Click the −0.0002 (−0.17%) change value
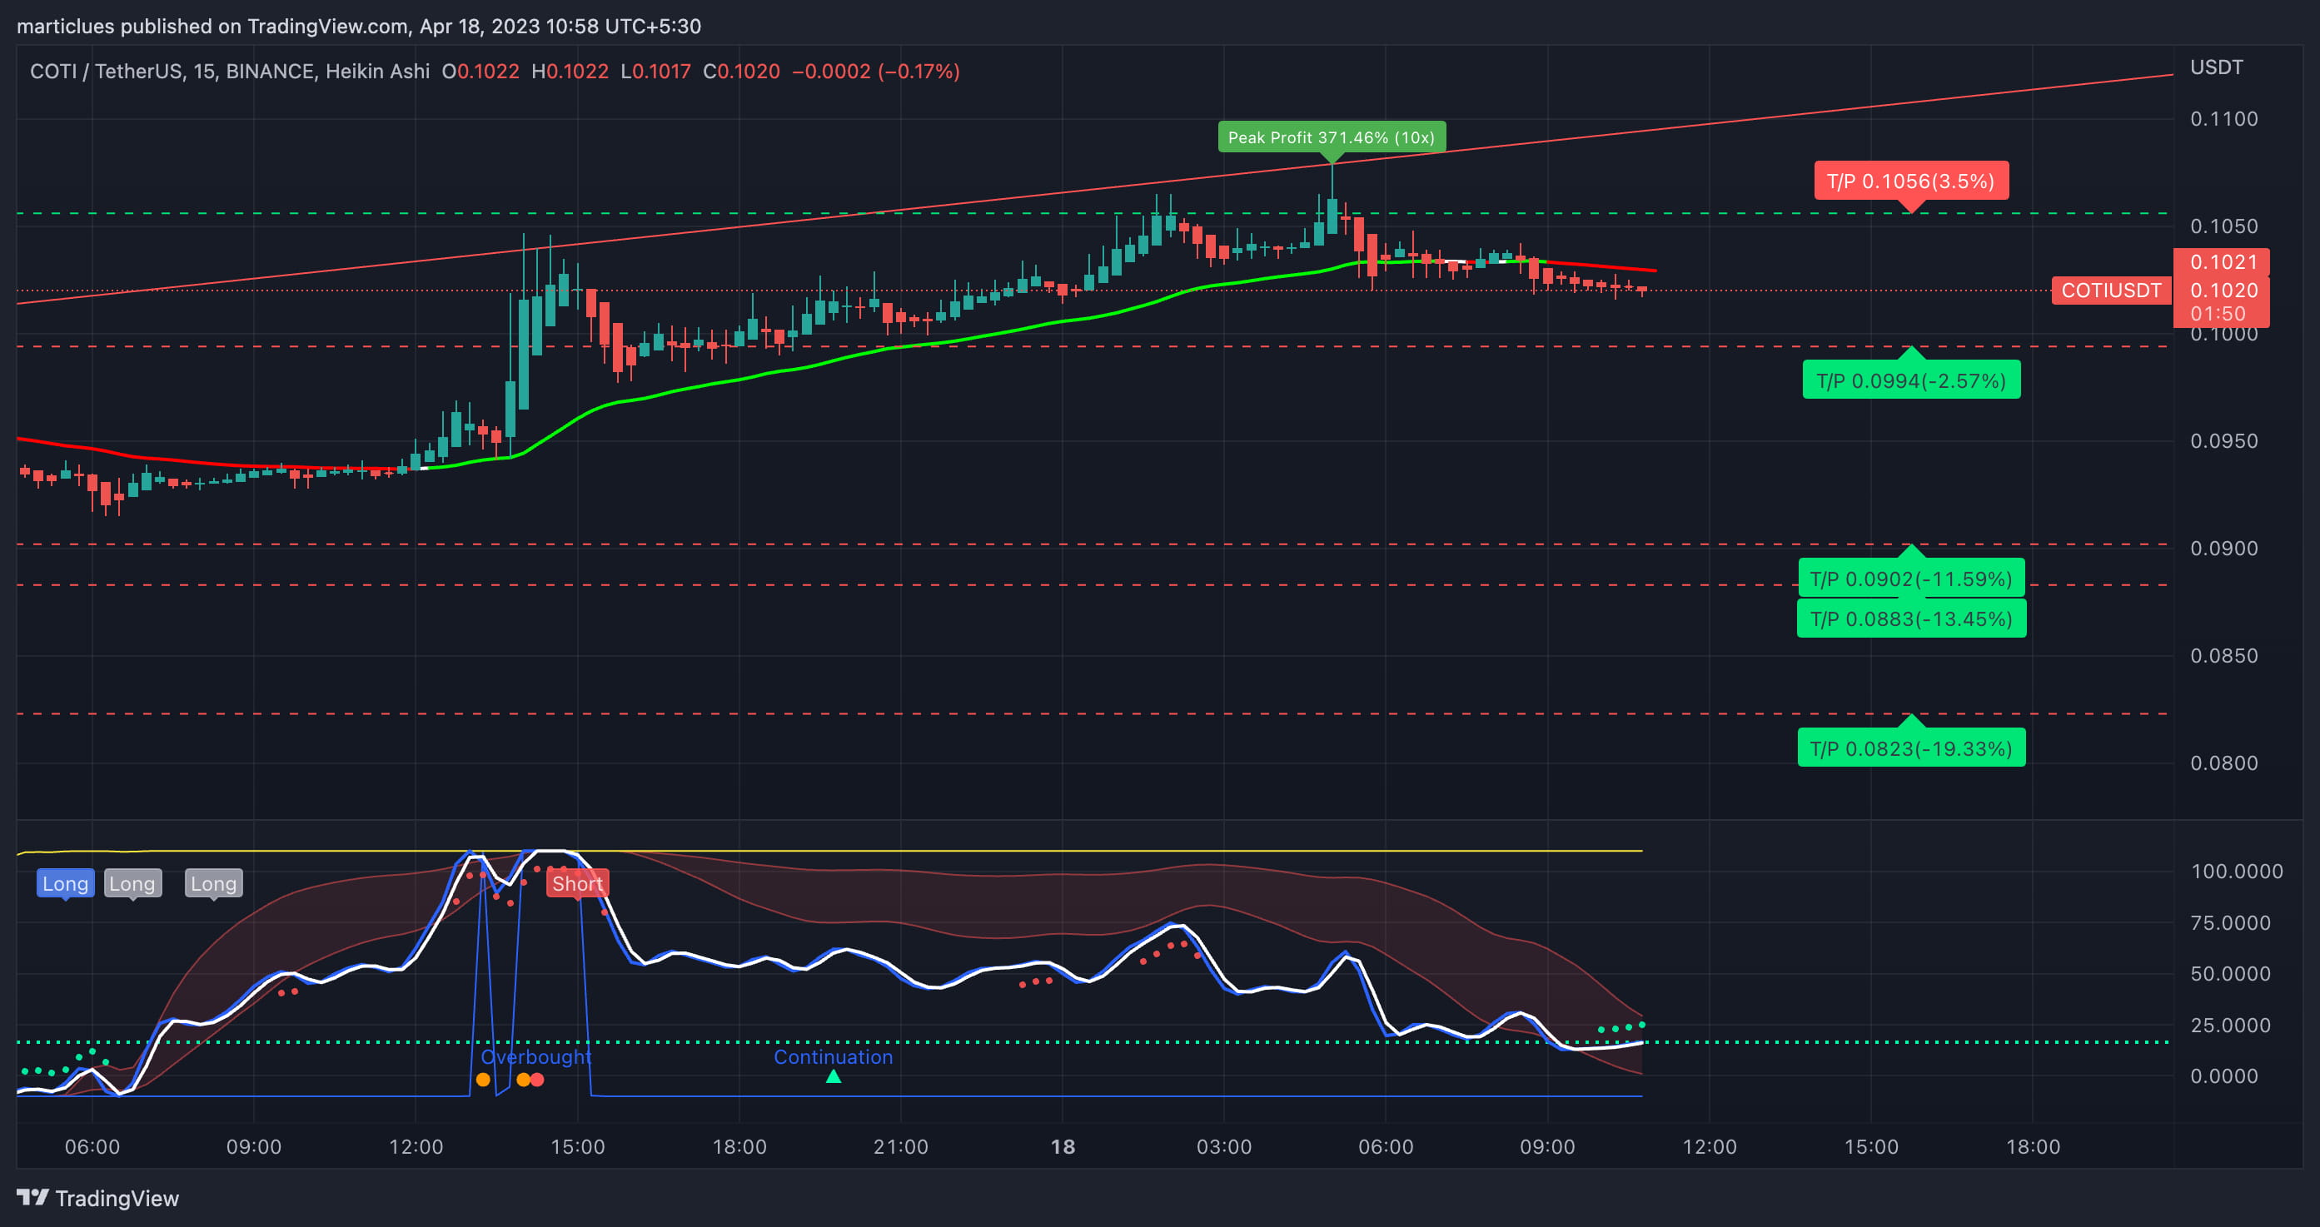Viewport: 2320px width, 1227px height. 875,71
